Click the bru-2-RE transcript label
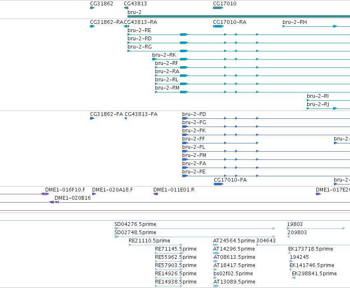 pyautogui.click(x=139, y=30)
